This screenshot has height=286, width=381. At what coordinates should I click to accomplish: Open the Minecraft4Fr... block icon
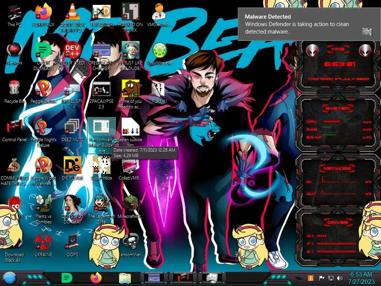(130, 207)
